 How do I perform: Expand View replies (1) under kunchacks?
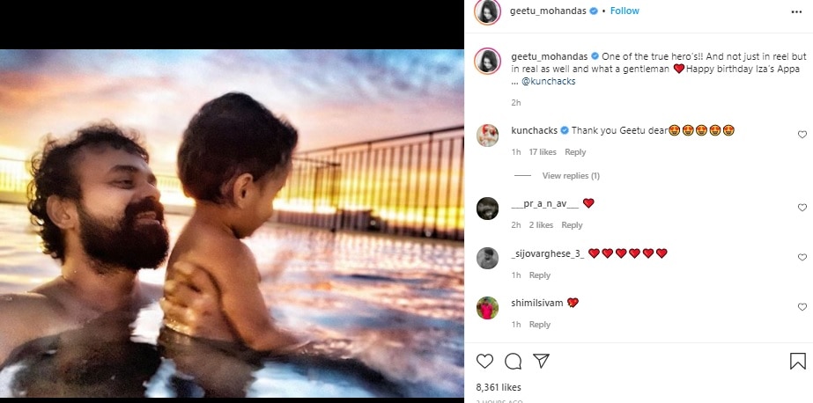pyautogui.click(x=571, y=176)
